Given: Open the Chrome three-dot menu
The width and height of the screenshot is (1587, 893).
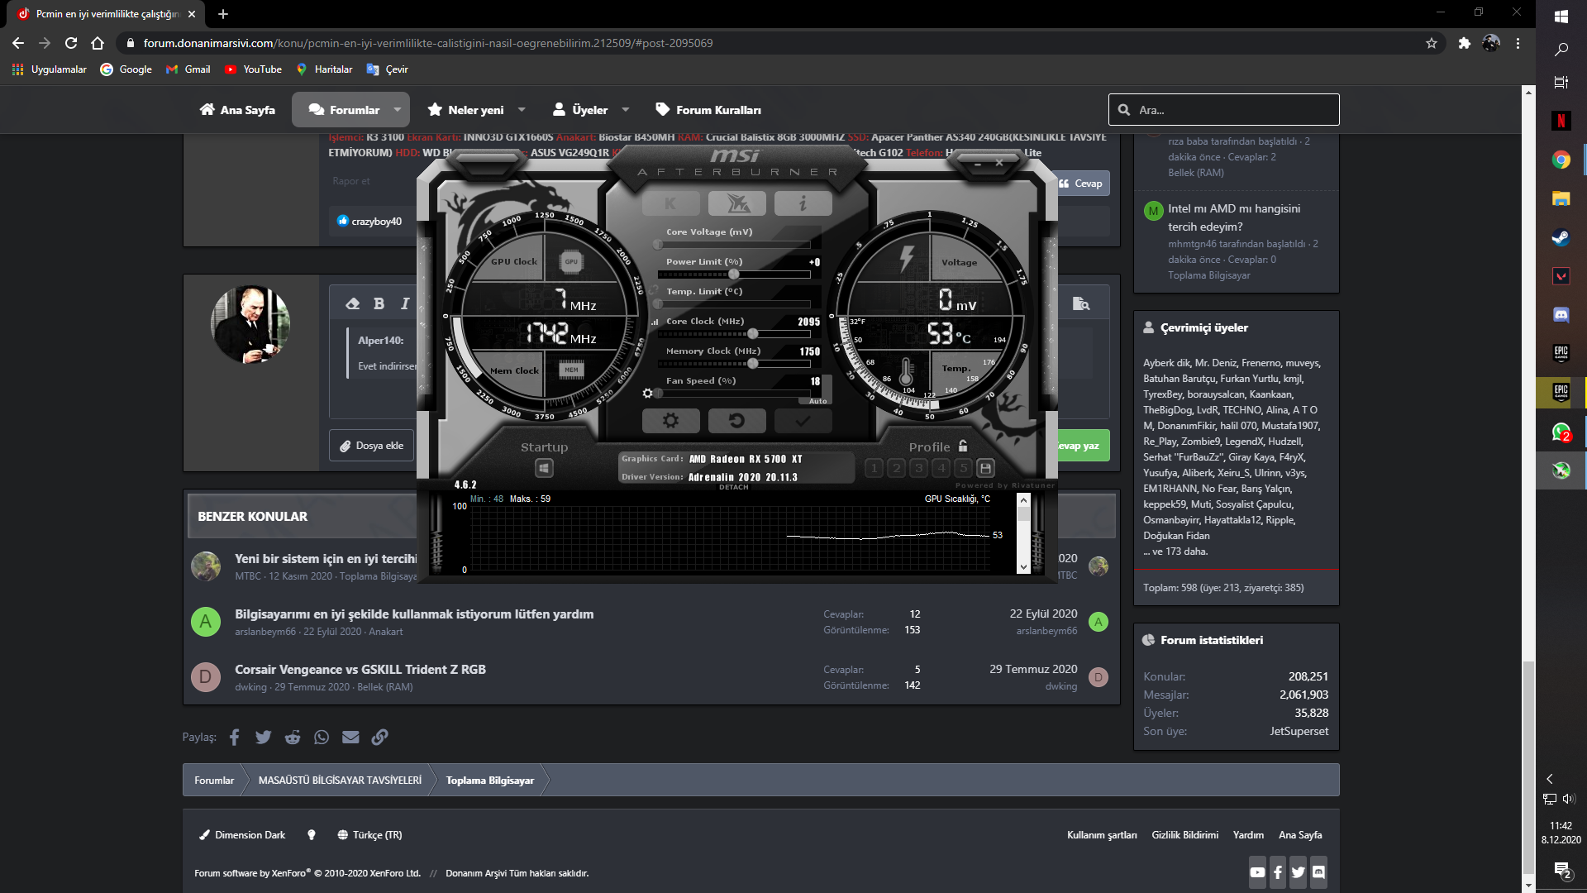Looking at the screenshot, I should 1518,43.
